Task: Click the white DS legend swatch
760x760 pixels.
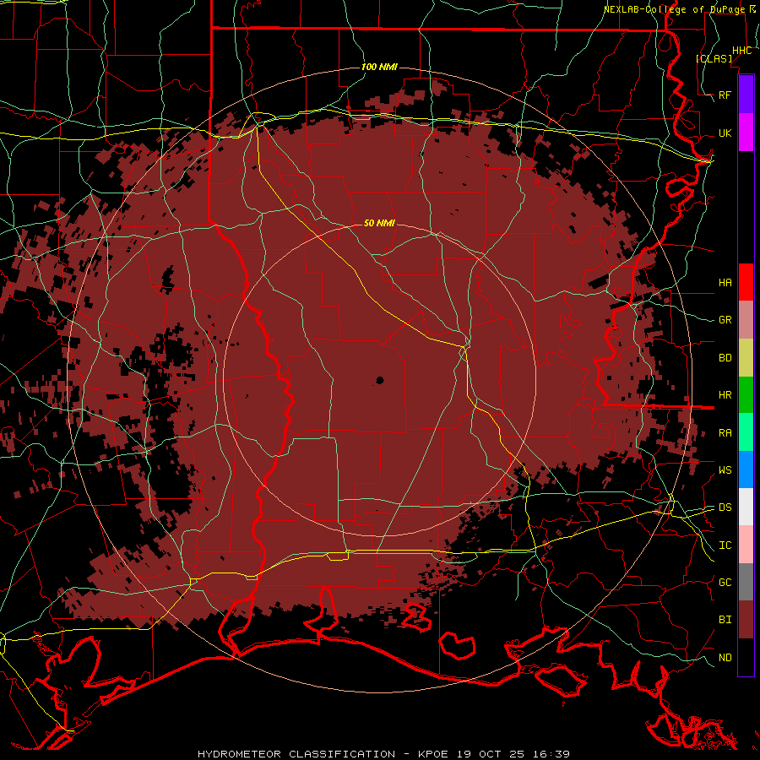Action: [x=746, y=507]
